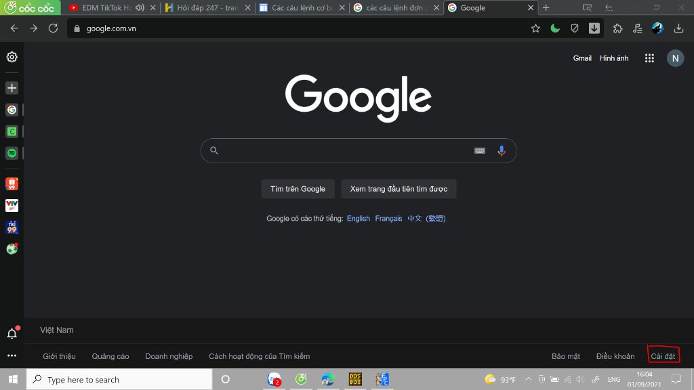Screen dimensions: 694x390
Task: Open Tiki sidebar shortcut
Action: coord(12,227)
